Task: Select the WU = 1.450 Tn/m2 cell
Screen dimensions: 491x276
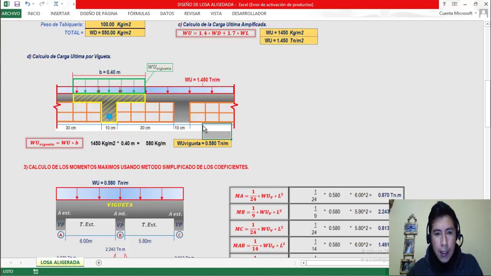Action: point(288,41)
